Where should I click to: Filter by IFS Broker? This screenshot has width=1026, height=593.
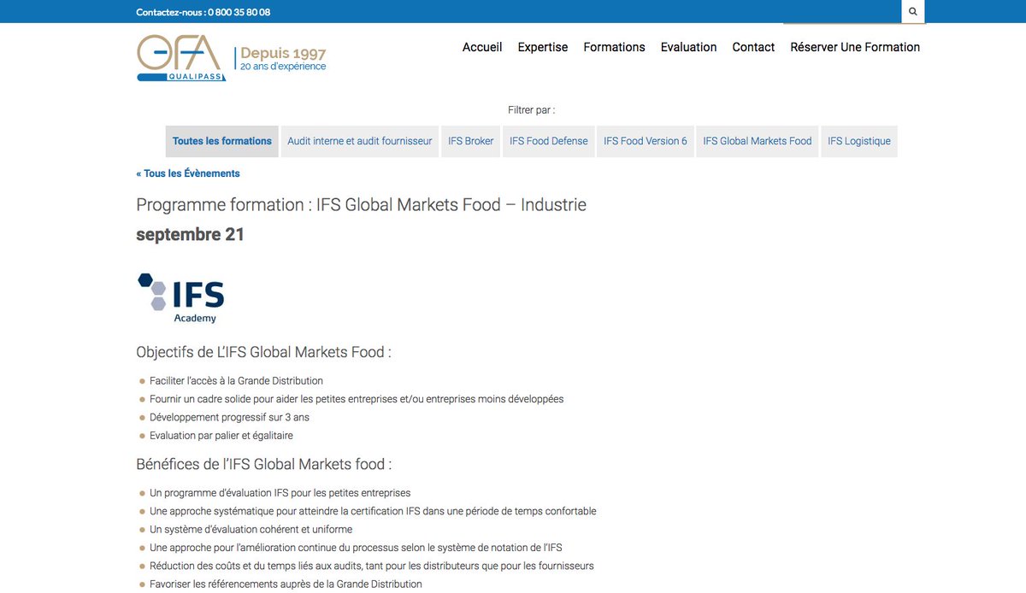pos(471,141)
